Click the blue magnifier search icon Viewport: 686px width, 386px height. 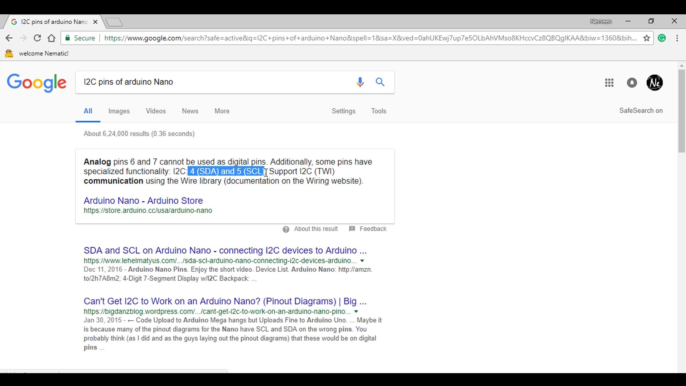tap(380, 82)
